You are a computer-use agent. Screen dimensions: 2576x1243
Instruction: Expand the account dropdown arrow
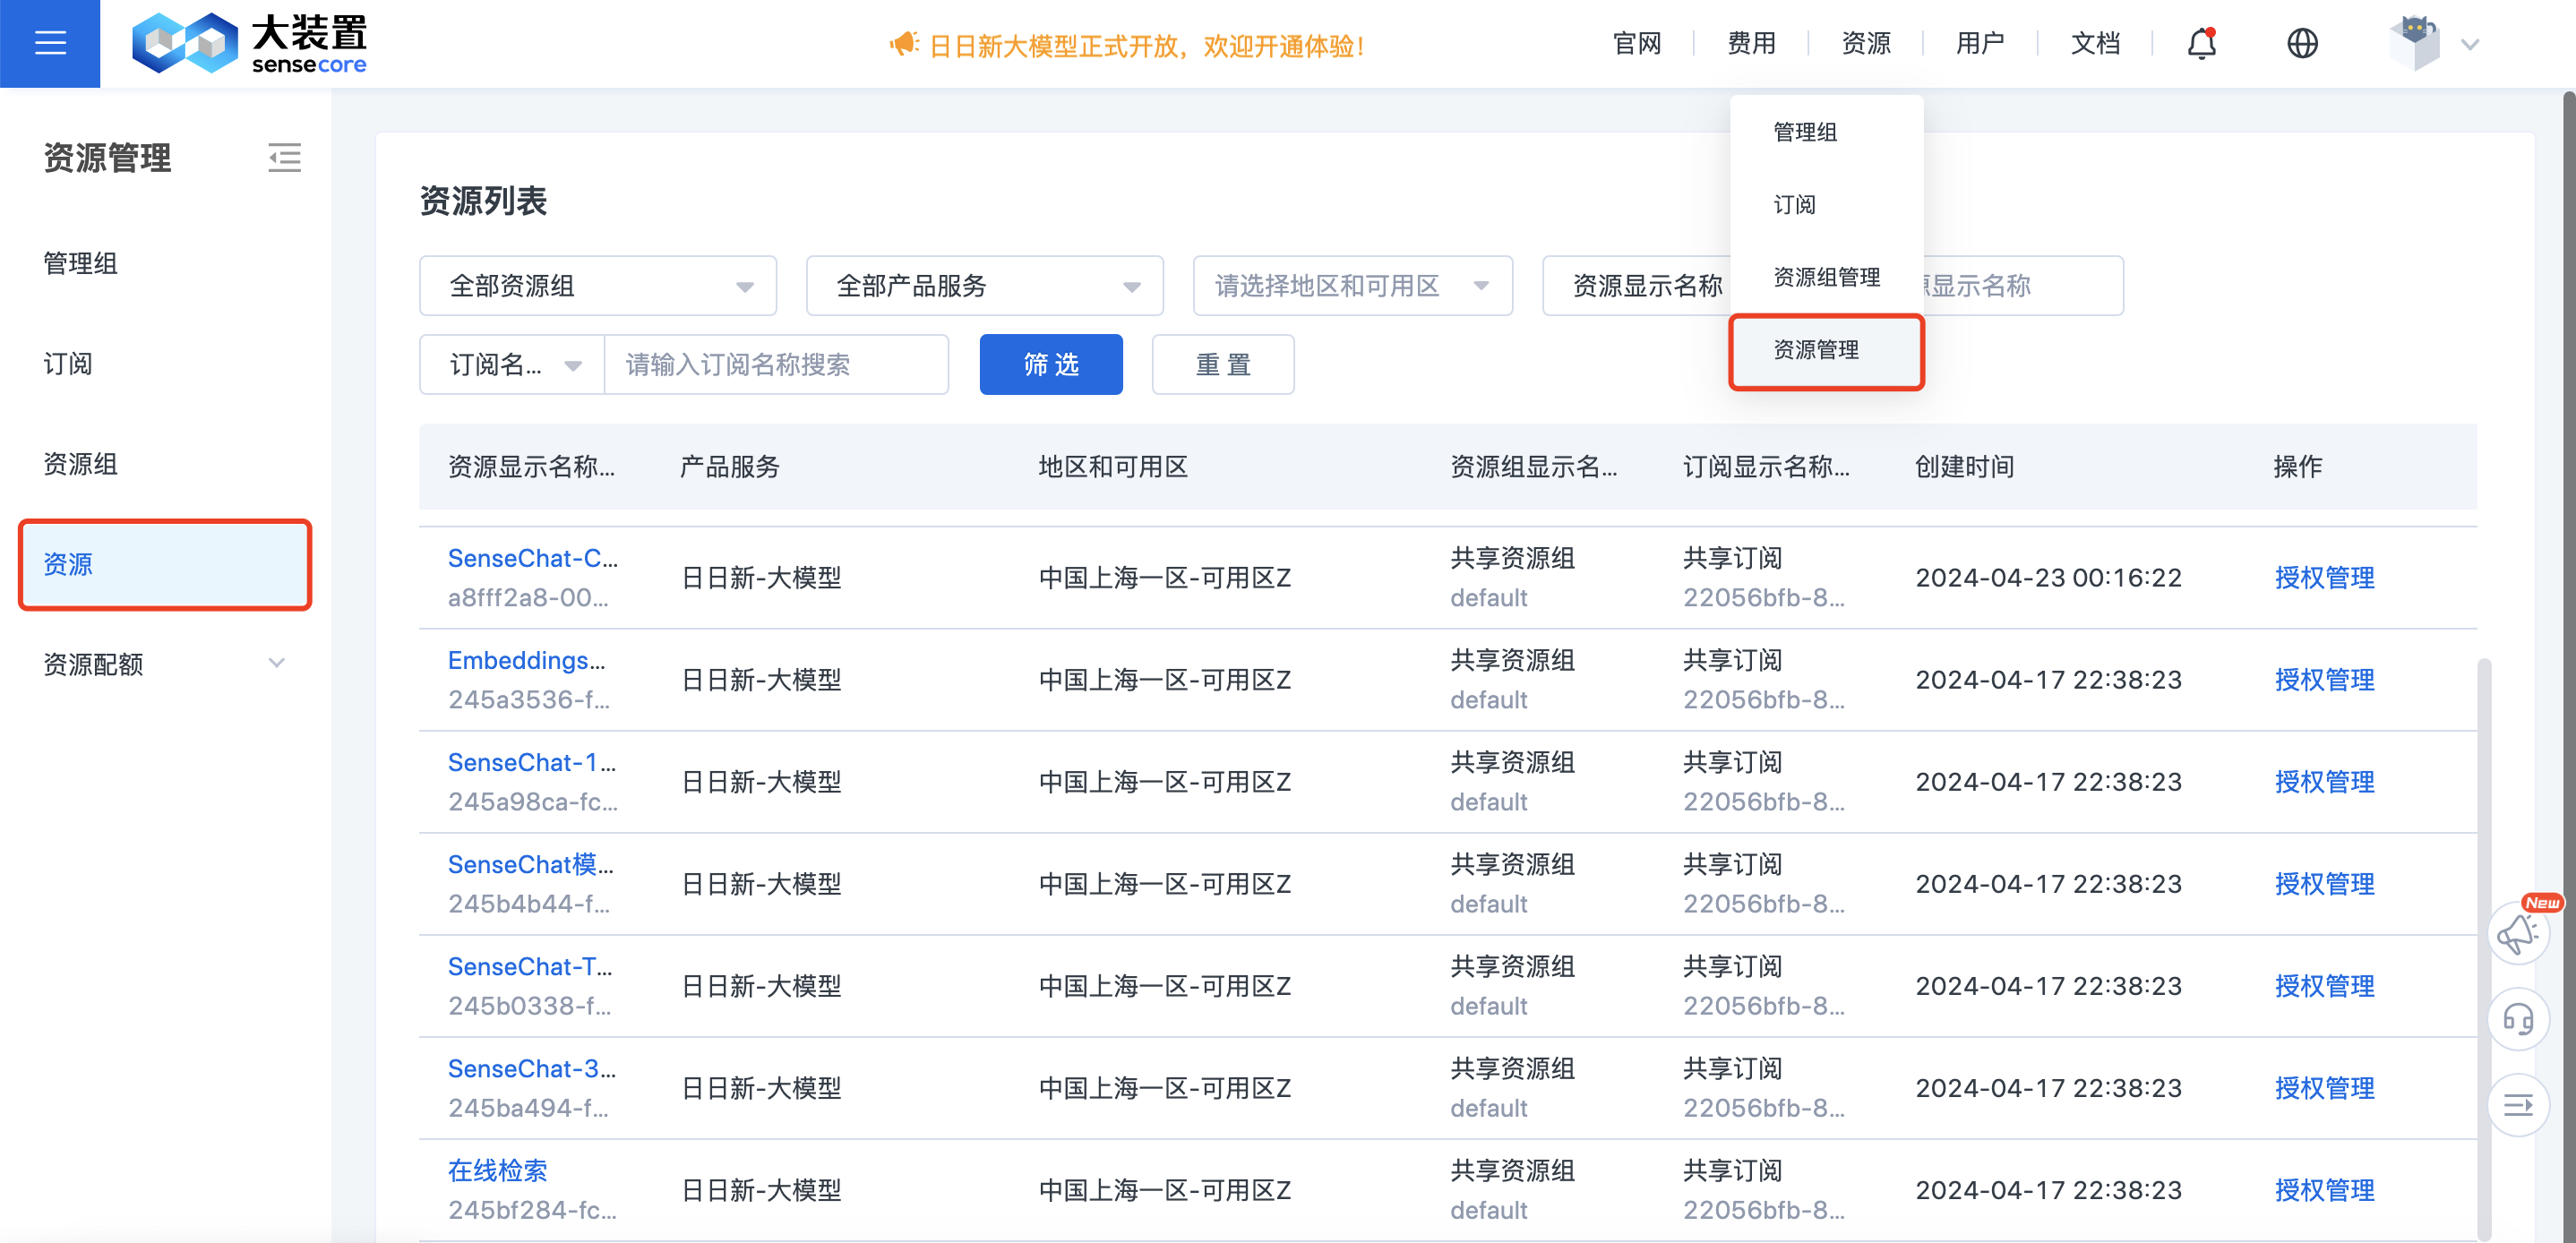click(2470, 44)
